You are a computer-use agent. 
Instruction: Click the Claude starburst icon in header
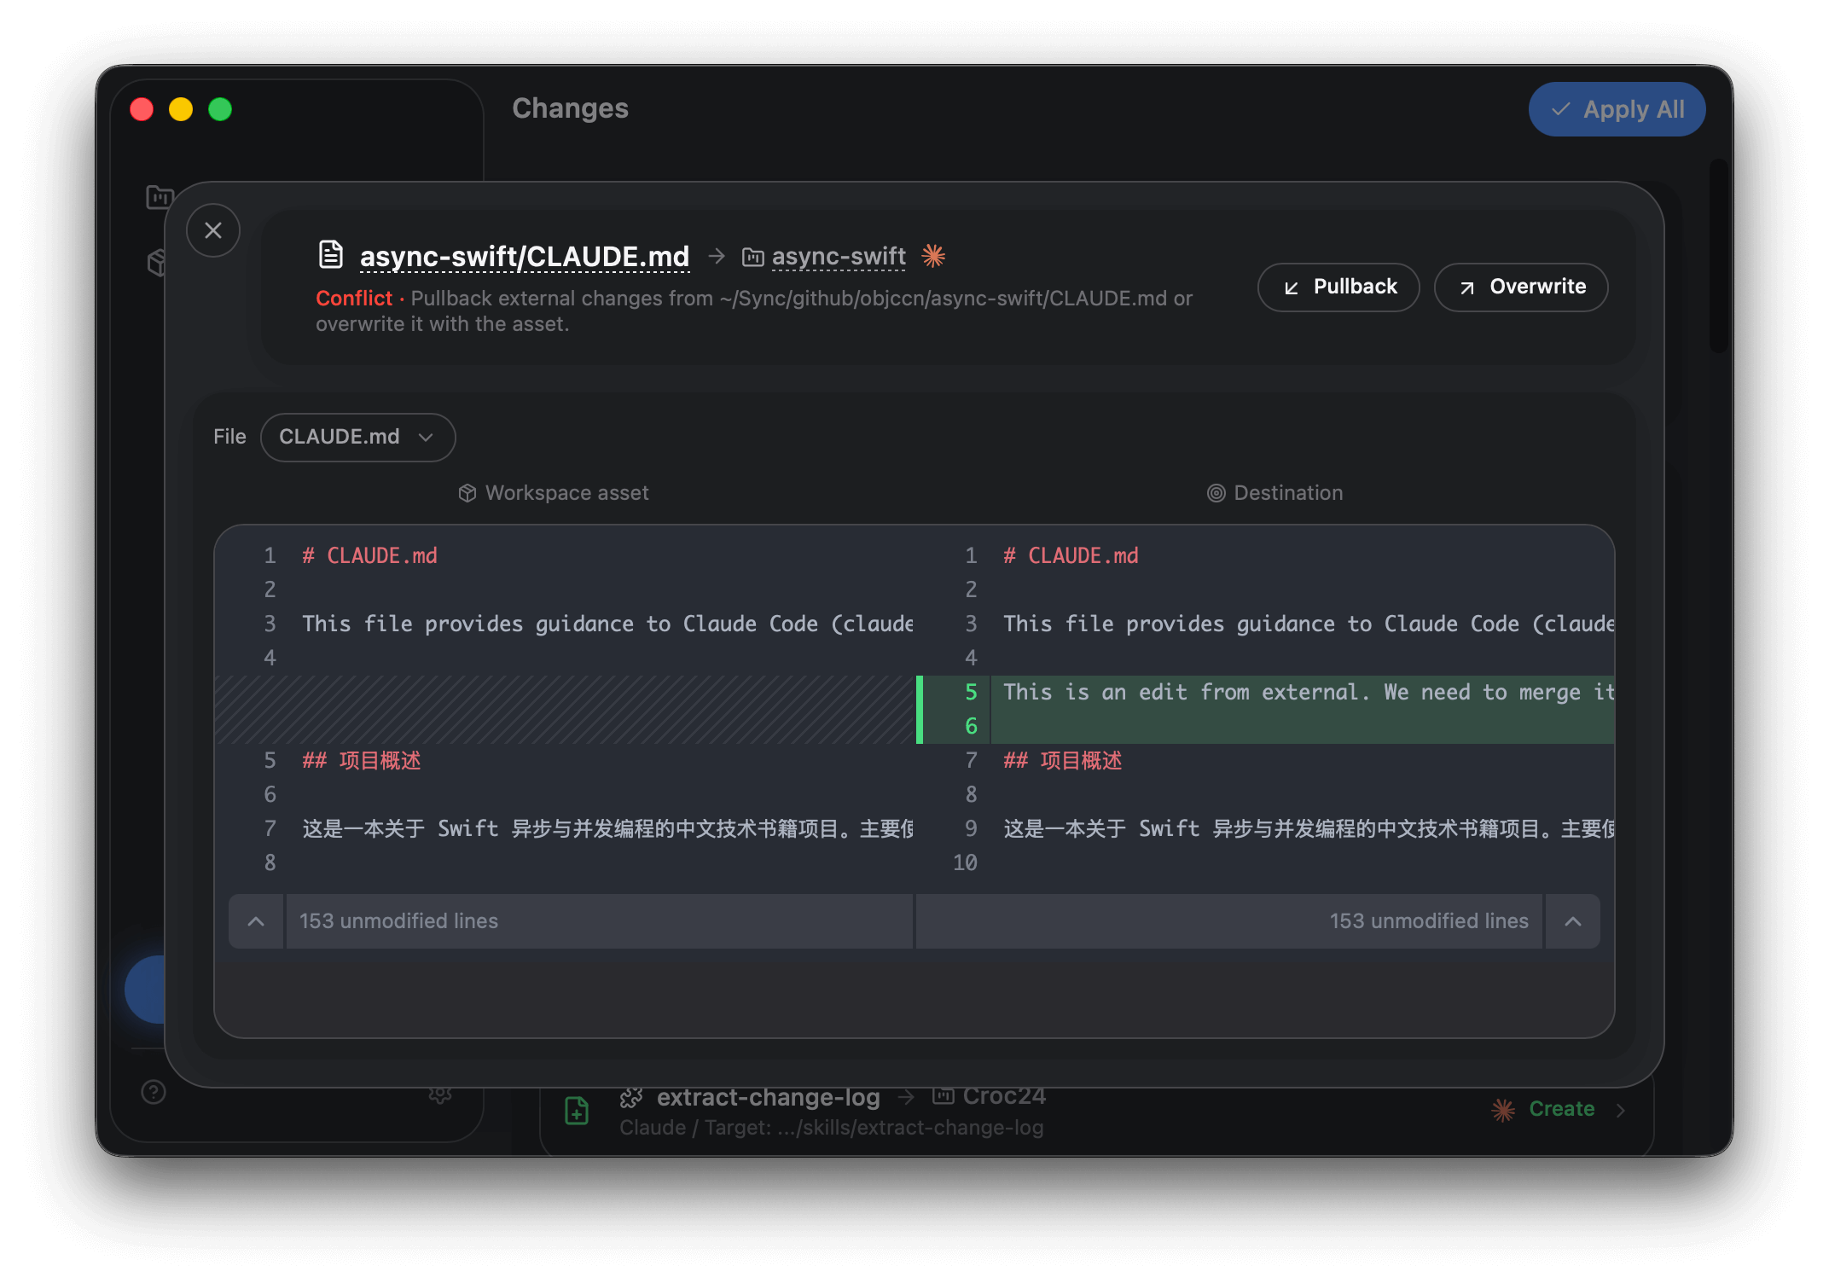point(933,256)
